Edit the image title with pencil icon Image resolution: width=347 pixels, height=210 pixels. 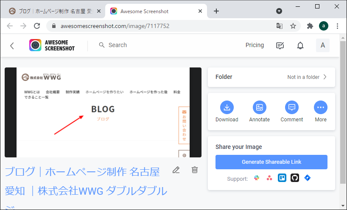[x=176, y=170]
